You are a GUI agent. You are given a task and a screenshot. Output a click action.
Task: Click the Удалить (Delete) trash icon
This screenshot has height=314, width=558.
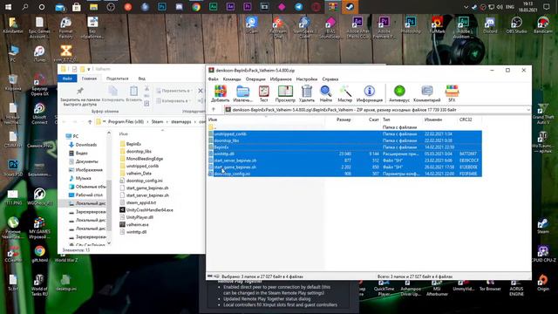[x=306, y=93]
